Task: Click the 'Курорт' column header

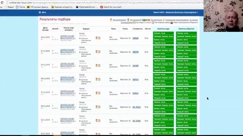Action: (x=86, y=29)
